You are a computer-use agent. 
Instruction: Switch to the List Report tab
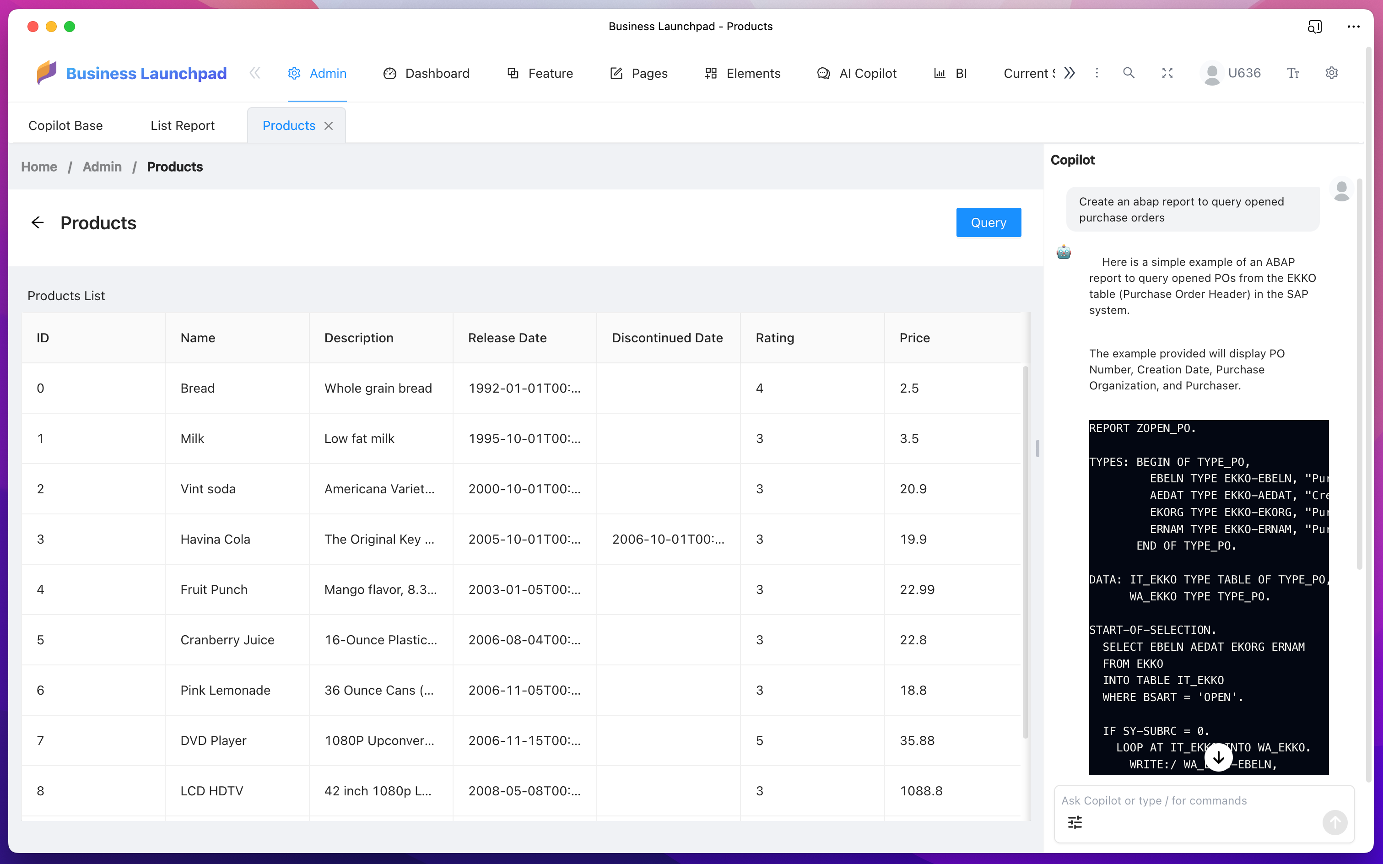[182, 126]
